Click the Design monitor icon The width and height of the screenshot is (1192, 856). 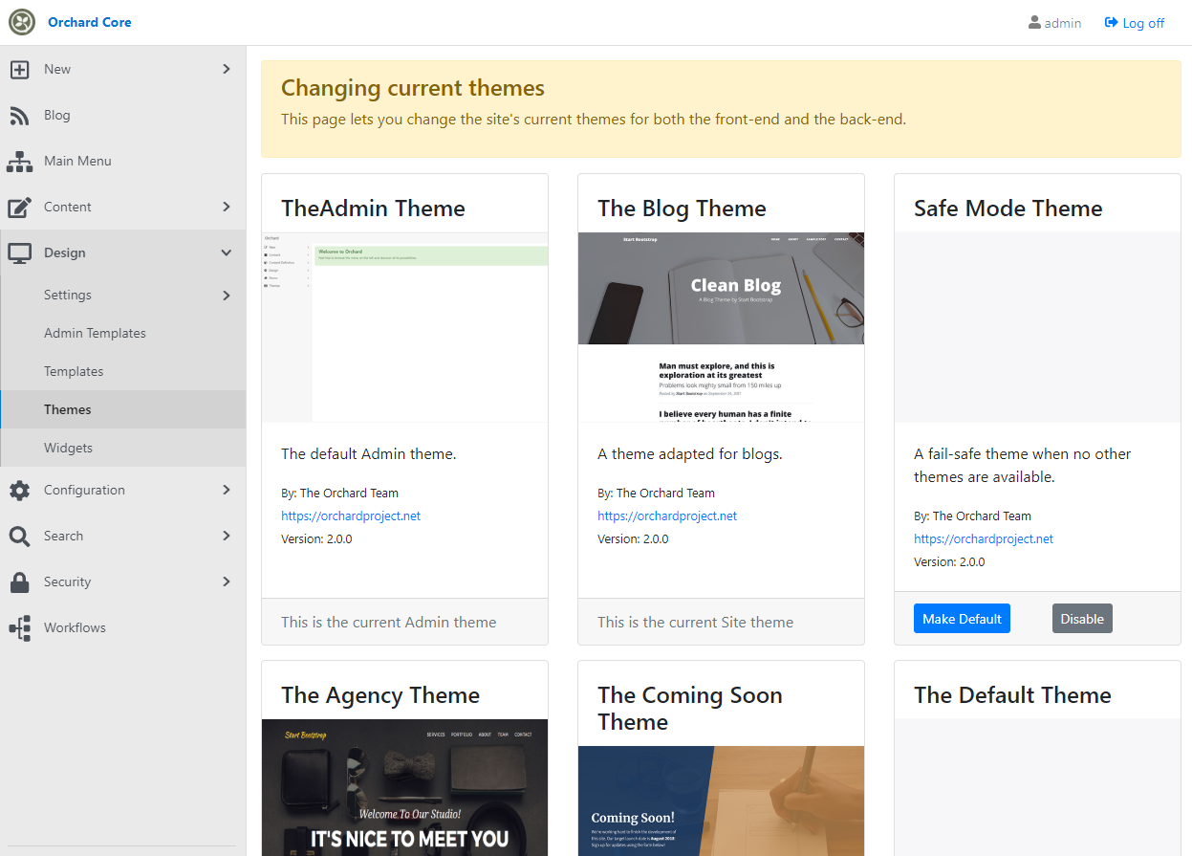tap(20, 252)
